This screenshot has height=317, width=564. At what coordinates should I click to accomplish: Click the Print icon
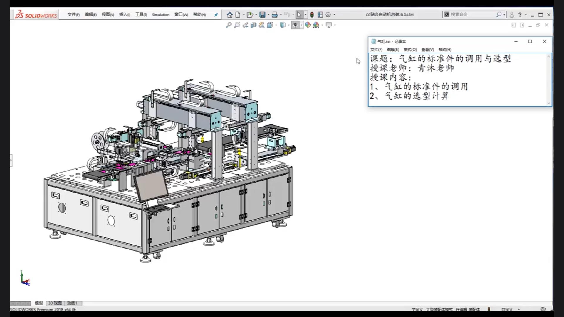(275, 15)
